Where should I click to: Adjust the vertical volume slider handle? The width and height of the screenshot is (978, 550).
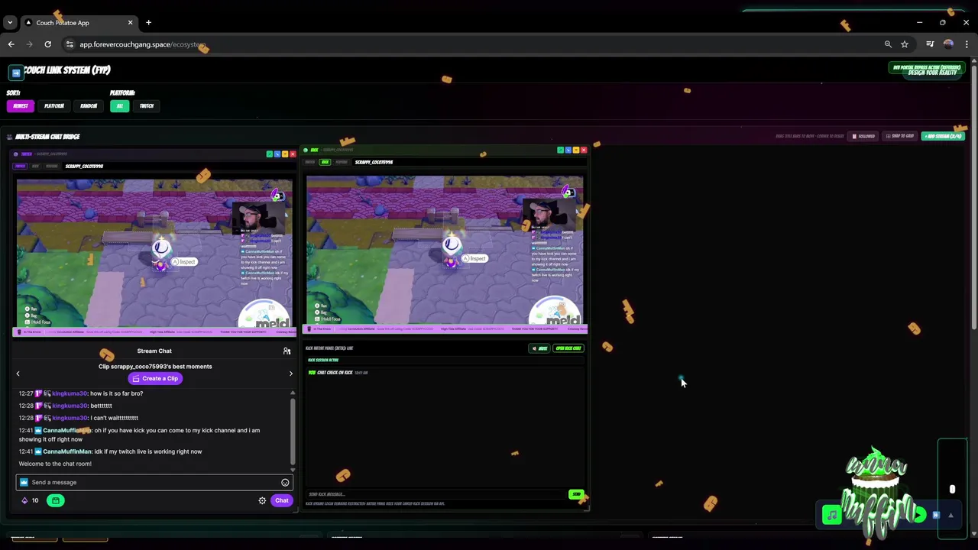[952, 489]
